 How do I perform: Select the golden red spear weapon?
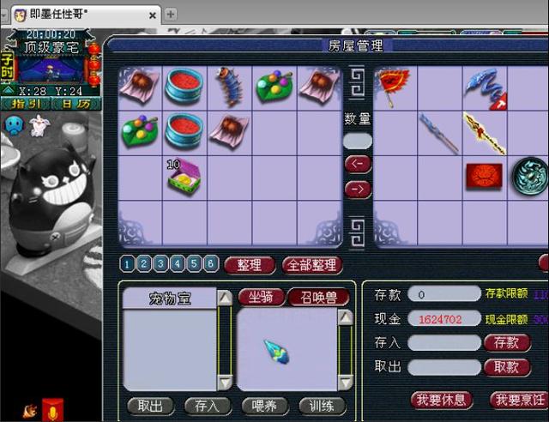click(x=485, y=134)
